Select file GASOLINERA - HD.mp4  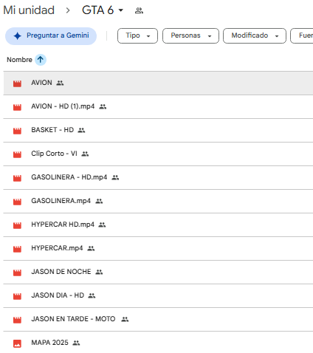(158, 178)
